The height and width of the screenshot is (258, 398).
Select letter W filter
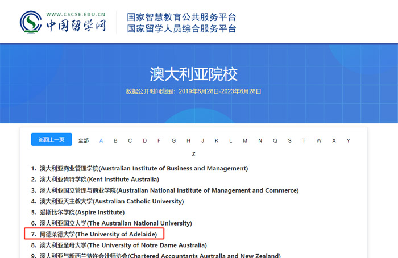(x=319, y=140)
